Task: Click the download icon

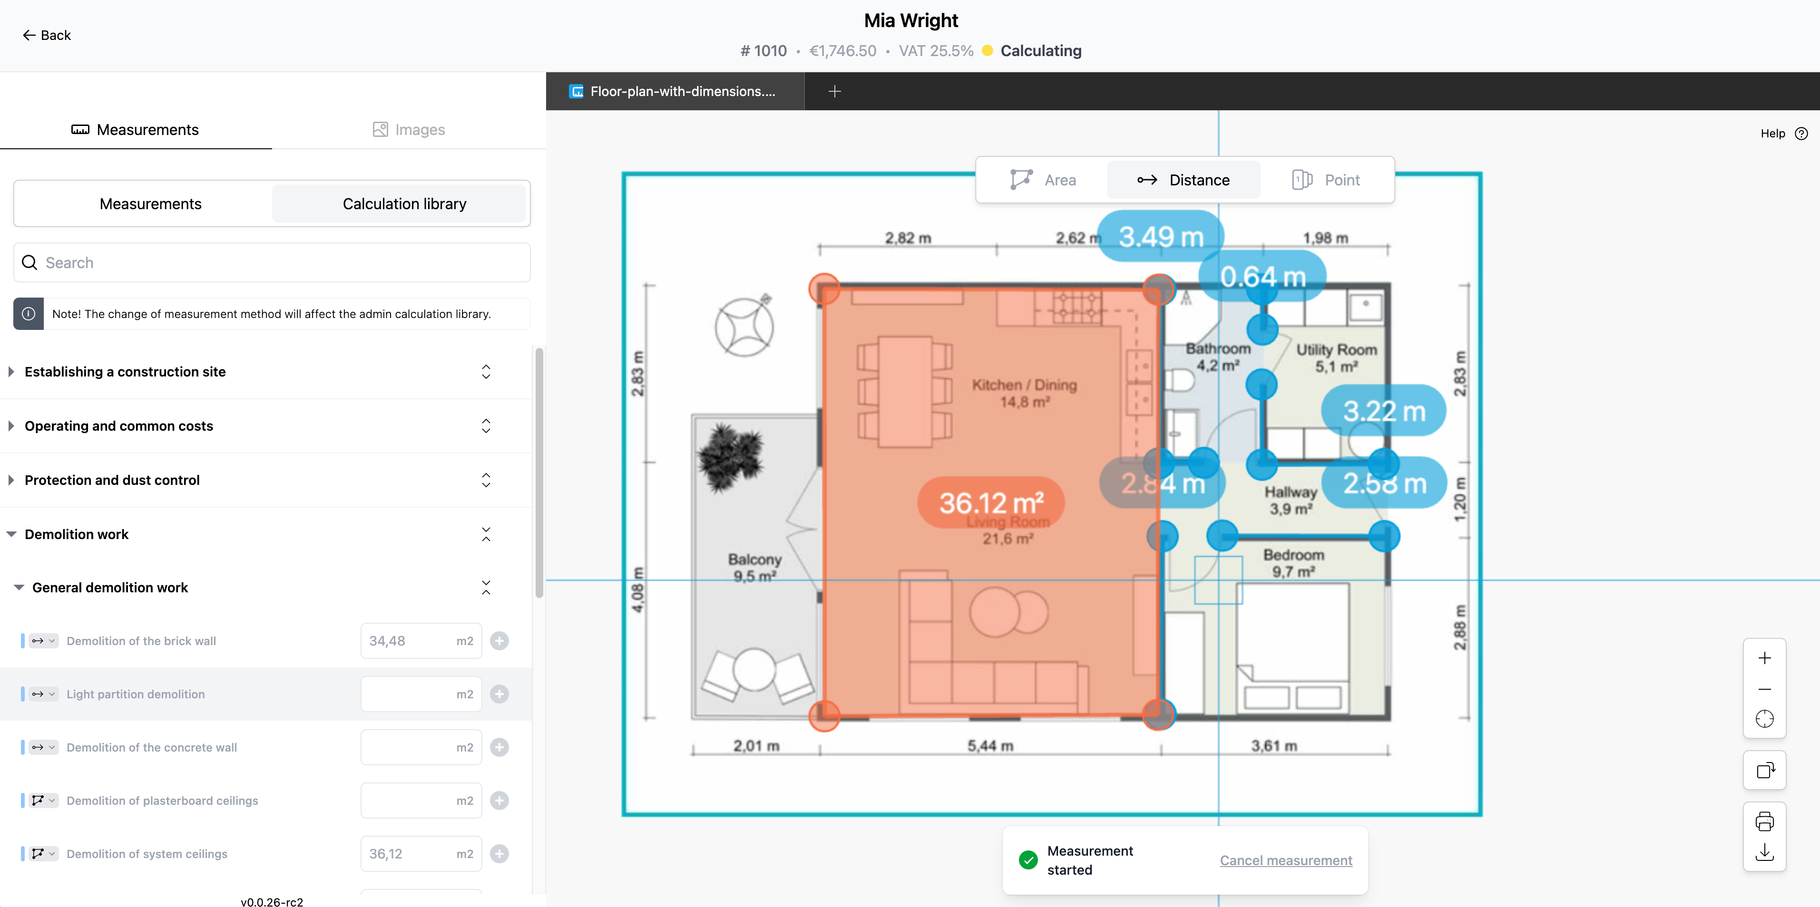Action: 1764,852
